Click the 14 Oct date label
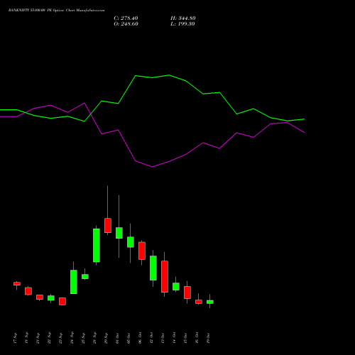The image size is (355, 355). point(175,338)
